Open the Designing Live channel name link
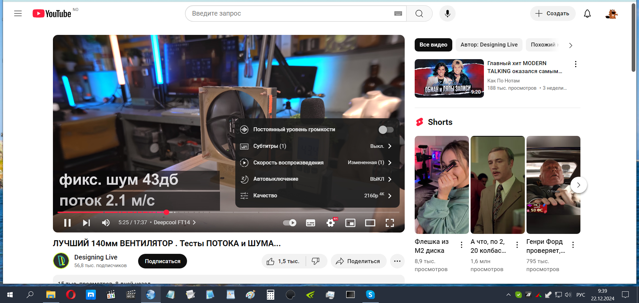 point(96,257)
